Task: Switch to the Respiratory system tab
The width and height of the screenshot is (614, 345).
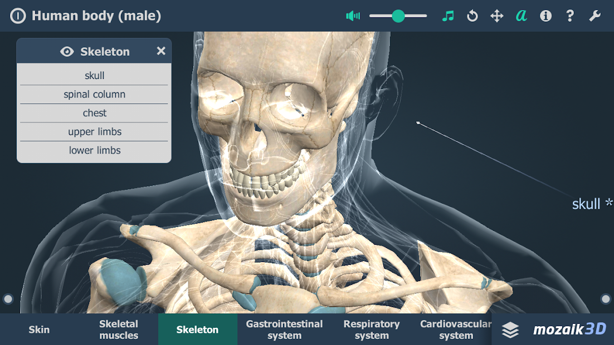Action: coord(372,329)
